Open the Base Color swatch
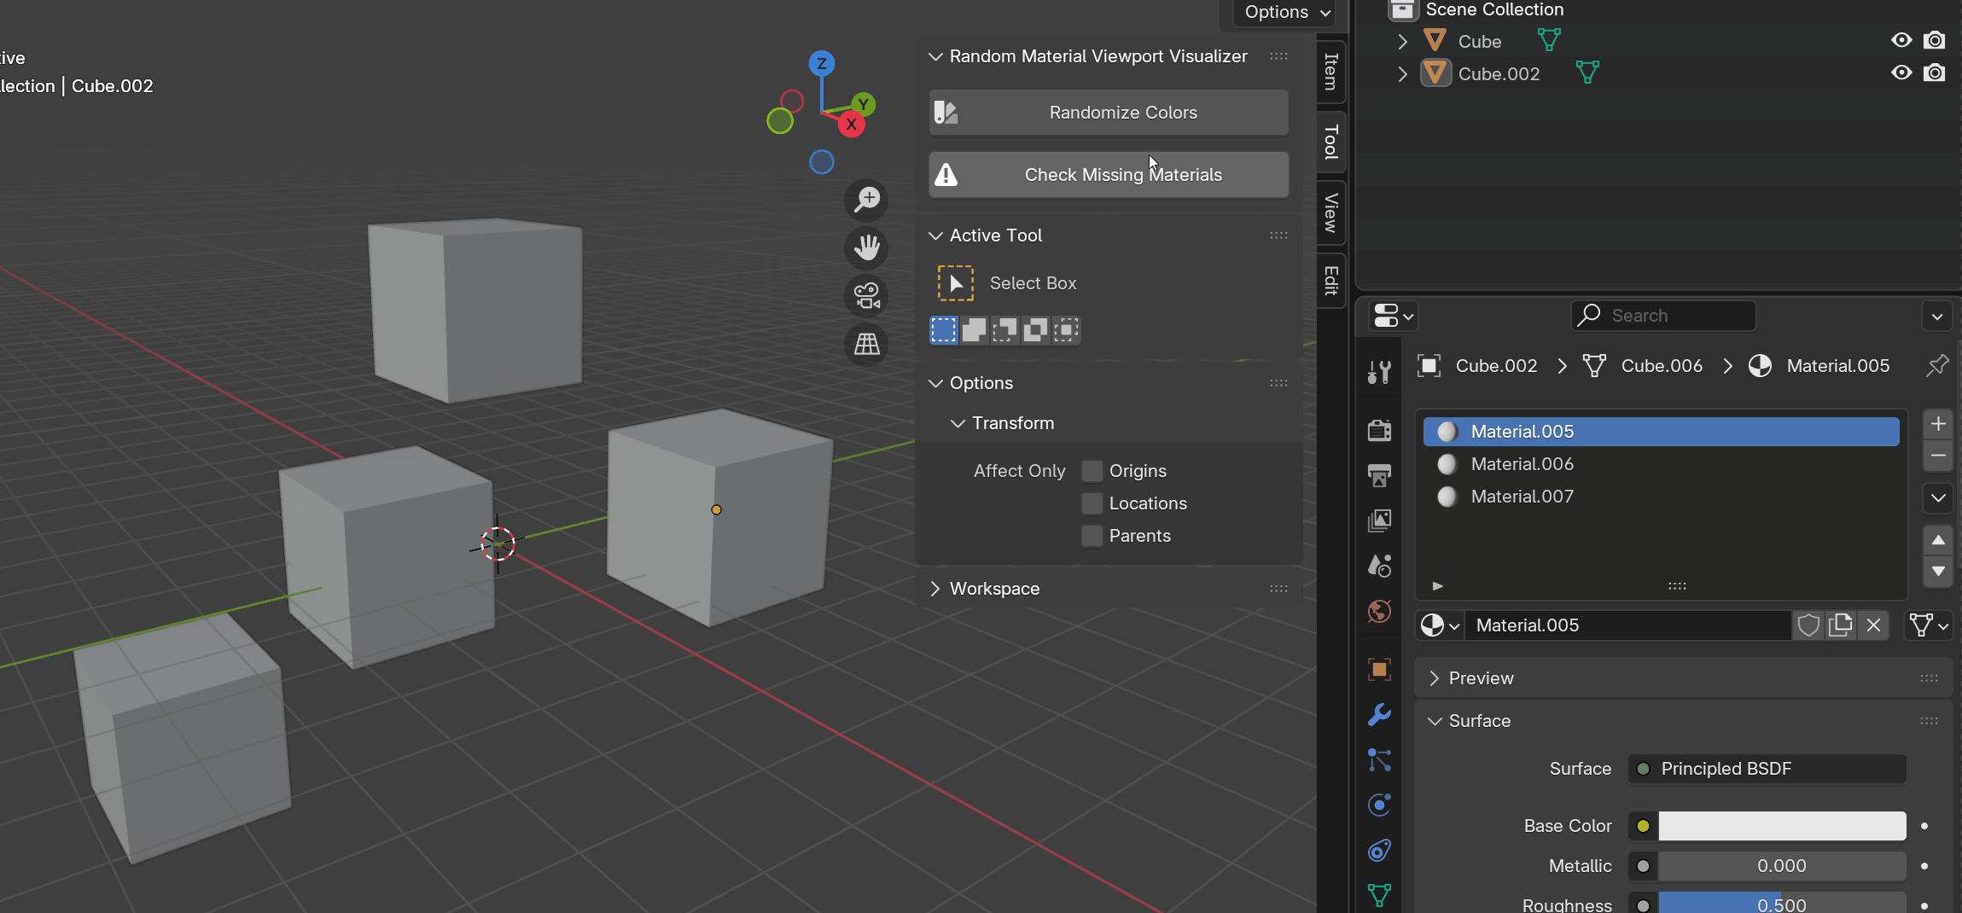1962x913 pixels. (x=1781, y=826)
